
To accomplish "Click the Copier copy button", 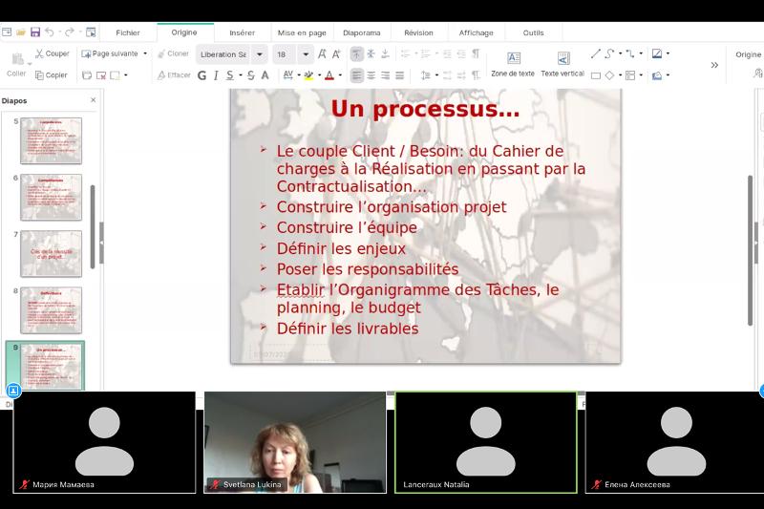I will pos(51,74).
